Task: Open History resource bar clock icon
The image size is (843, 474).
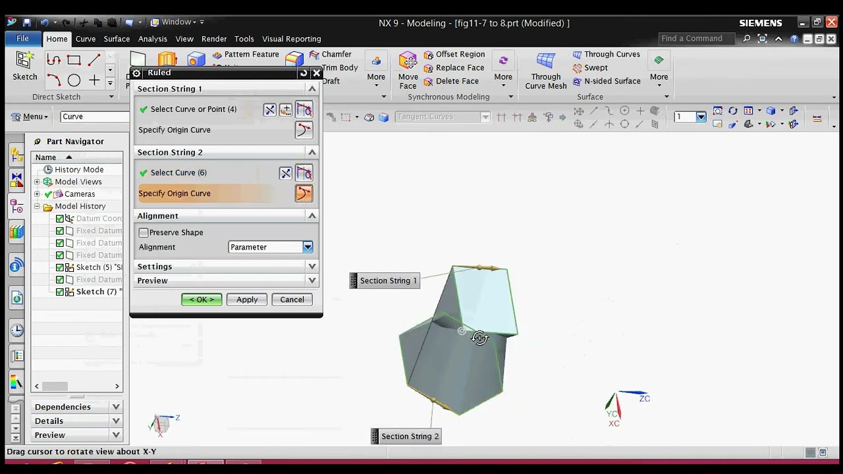Action: 16,330
